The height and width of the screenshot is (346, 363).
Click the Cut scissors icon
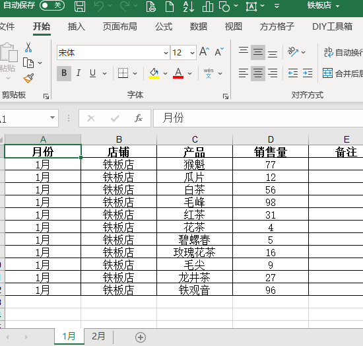[x=28, y=47]
